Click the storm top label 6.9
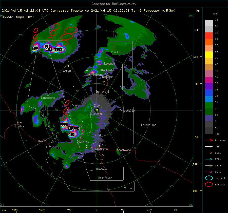This screenshot has height=213, width=228. coord(72,135)
